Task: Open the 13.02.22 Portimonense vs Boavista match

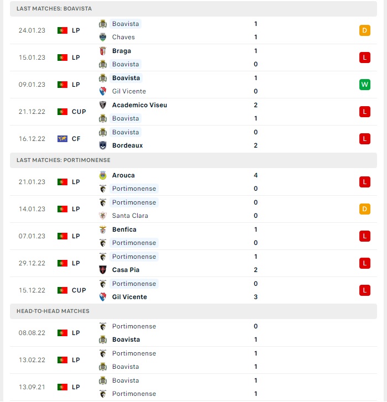Action: pos(193,360)
